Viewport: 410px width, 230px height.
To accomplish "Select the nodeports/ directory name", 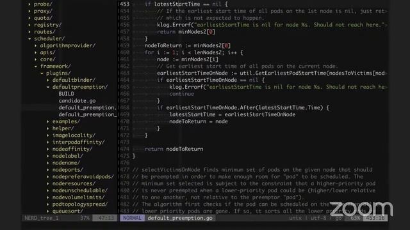I will point(68,170).
